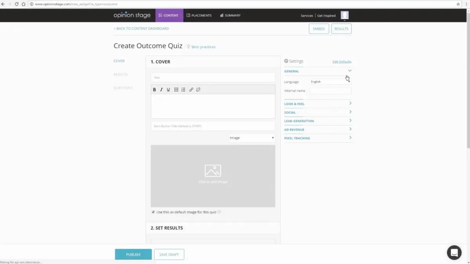Image resolution: width=470 pixels, height=264 pixels.
Task: Open the Get Inspired link
Action: point(326,16)
